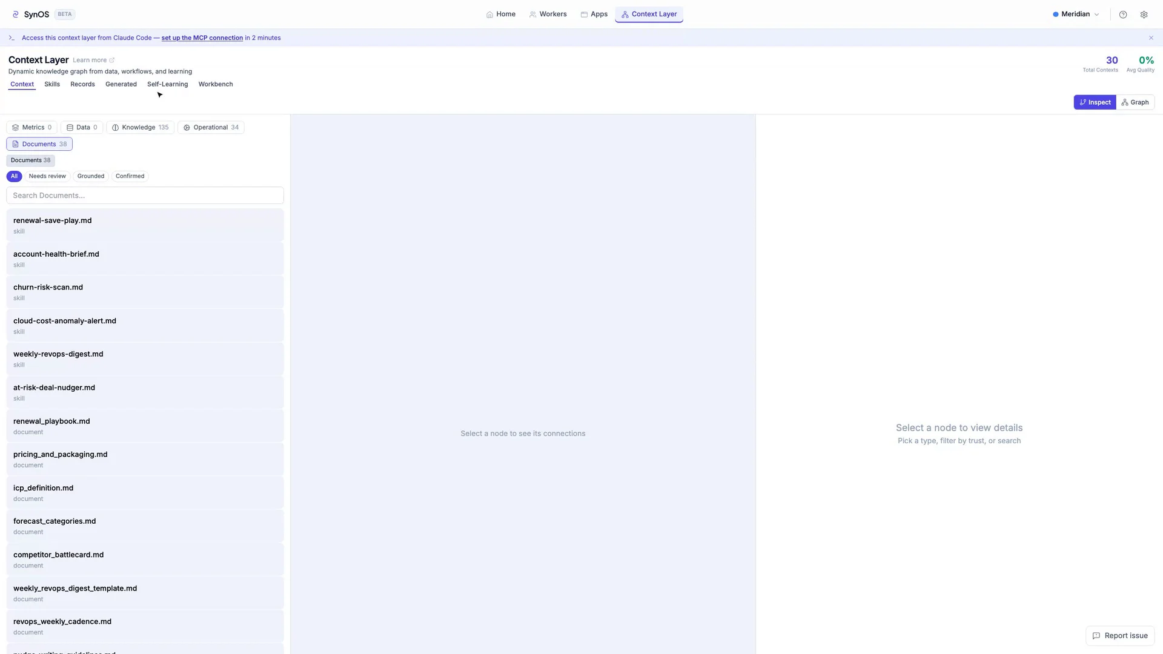Viewport: 1163px width, 654px height.
Task: Select renewal-save-play.md document
Action: tap(145, 225)
